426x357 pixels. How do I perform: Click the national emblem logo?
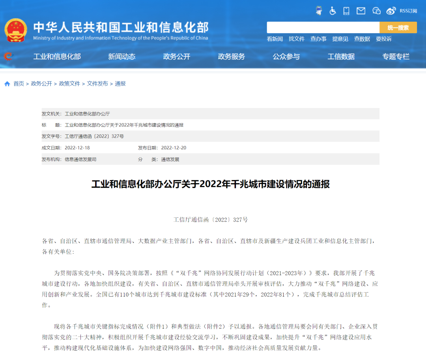tap(16, 30)
